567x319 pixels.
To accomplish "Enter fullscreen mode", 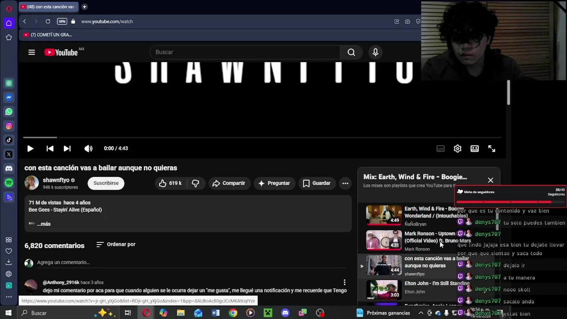I will click(x=492, y=149).
